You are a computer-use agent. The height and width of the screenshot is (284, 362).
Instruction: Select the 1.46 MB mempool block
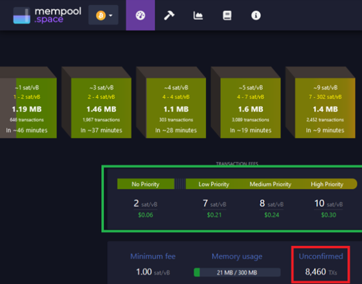[x=101, y=108]
